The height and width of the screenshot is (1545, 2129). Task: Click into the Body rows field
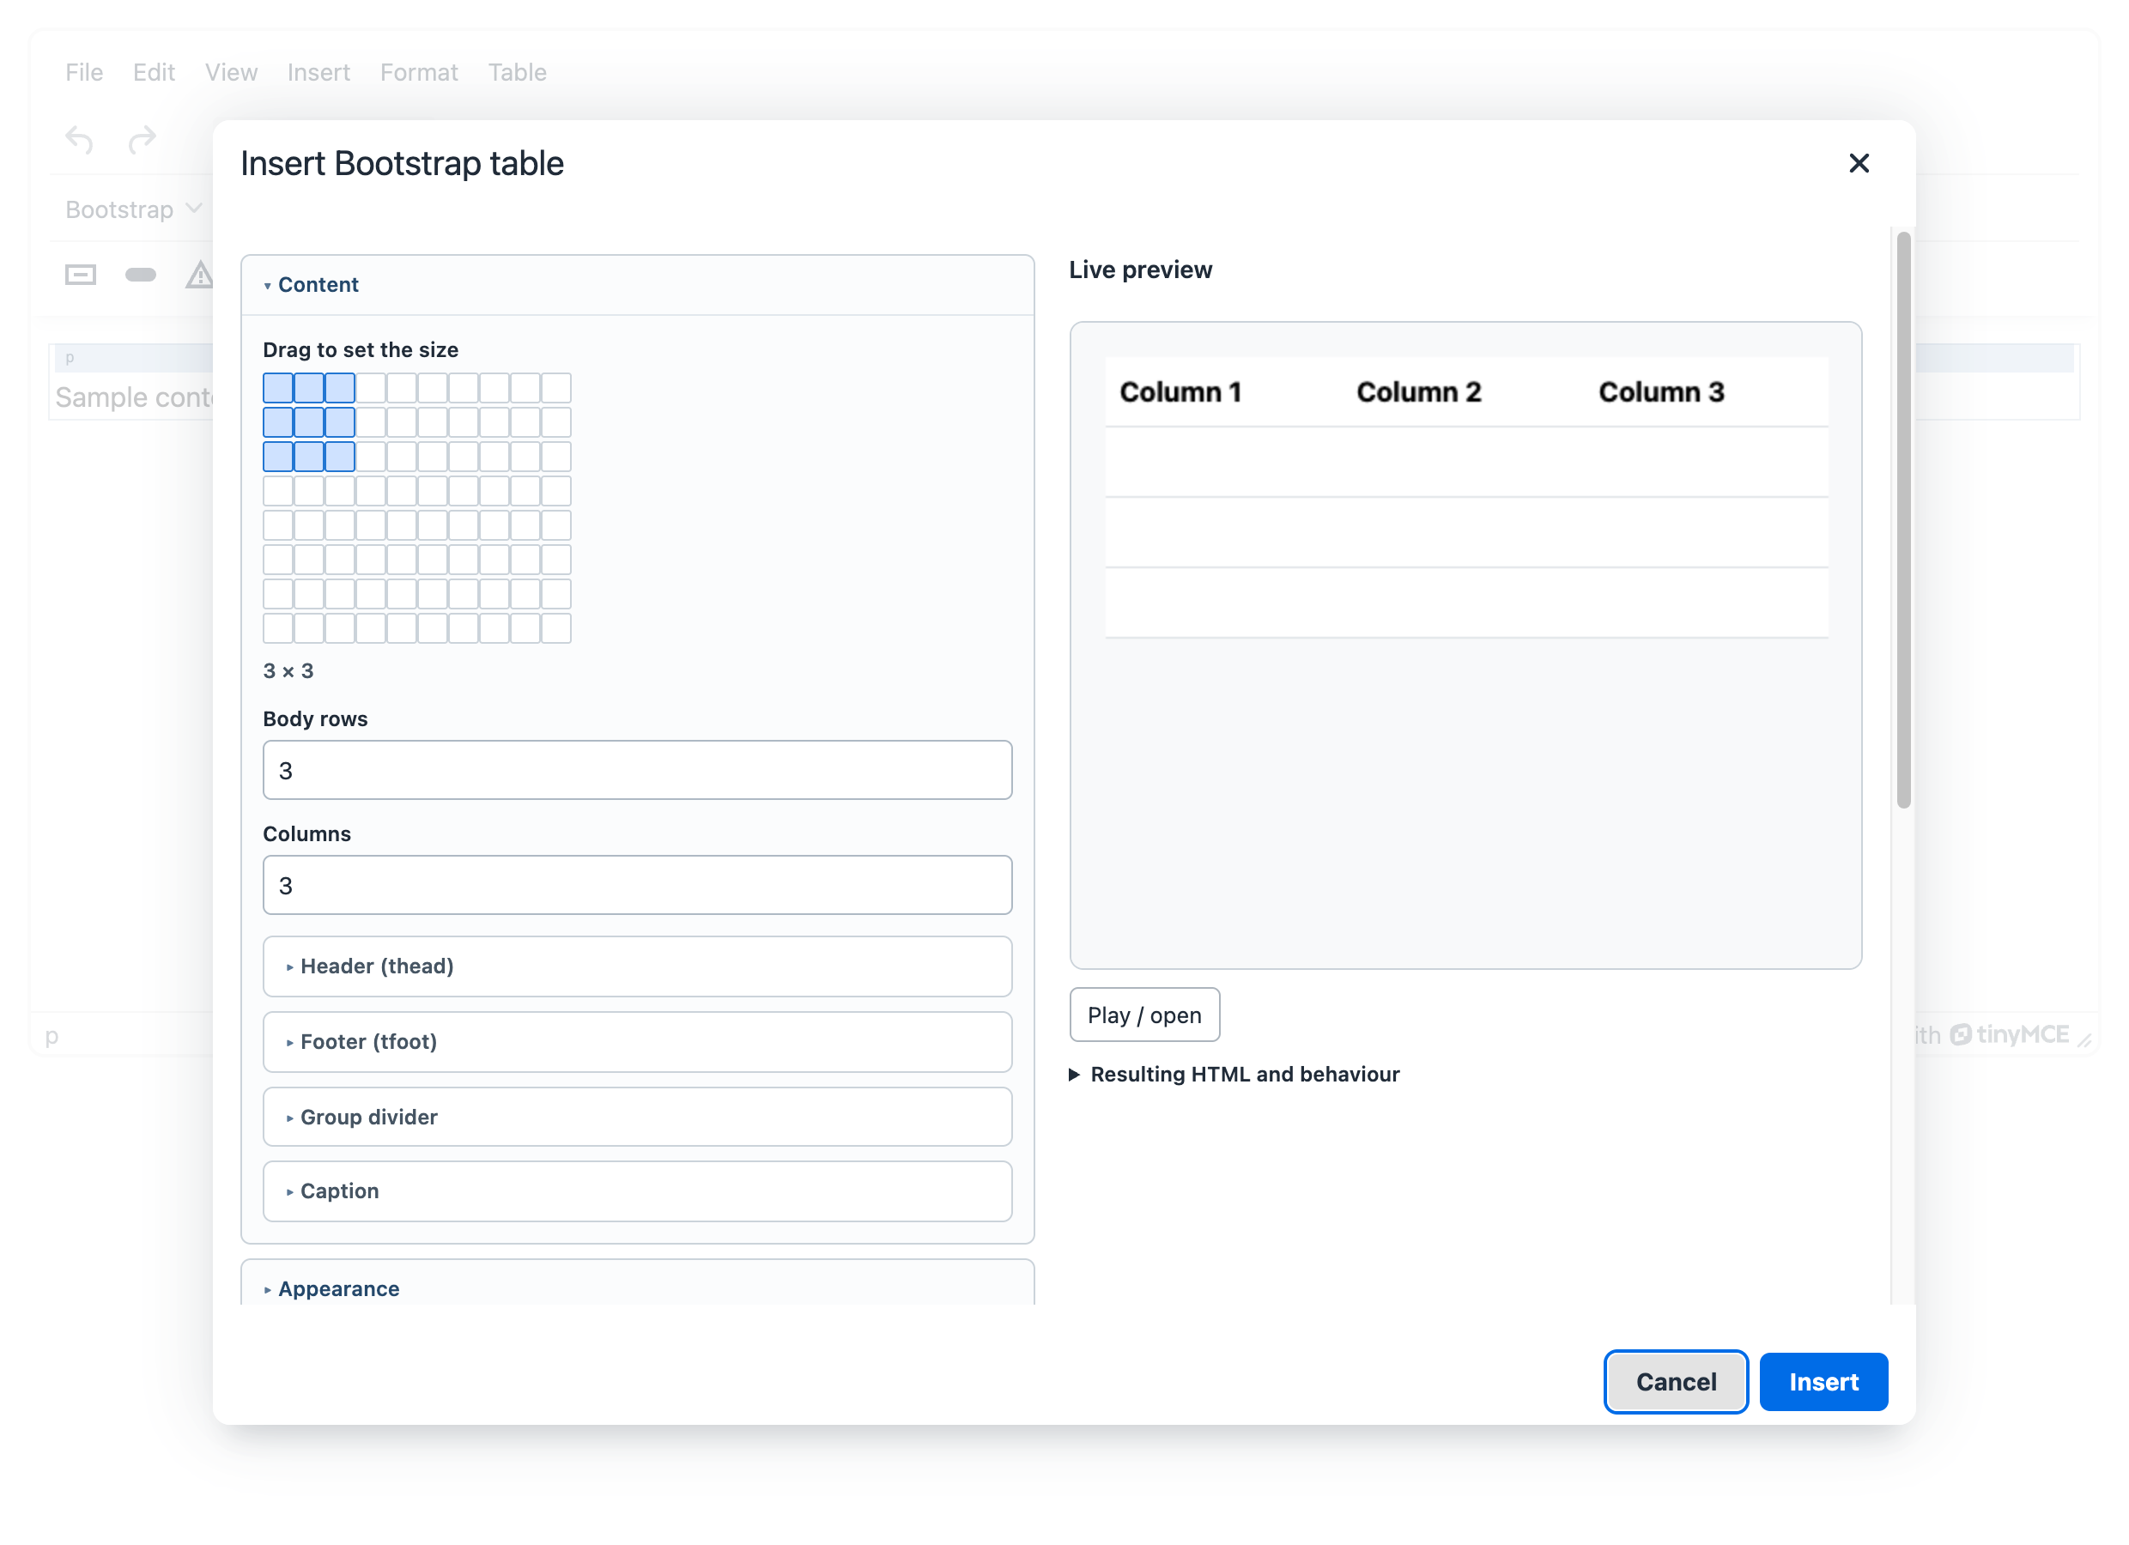(637, 770)
